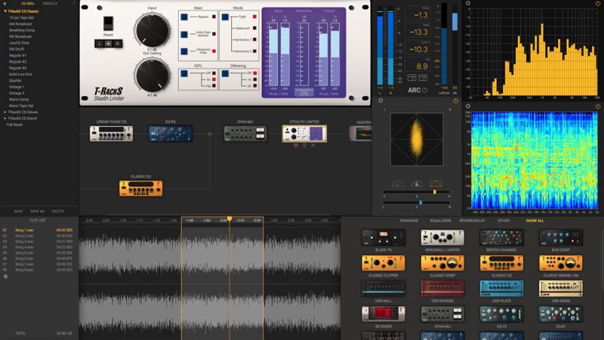604x340 pixels.
Task: Click the ISPL selector blue button
Action: (184, 73)
